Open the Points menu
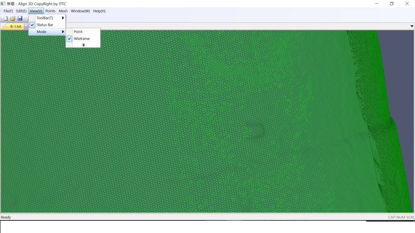 [50, 11]
